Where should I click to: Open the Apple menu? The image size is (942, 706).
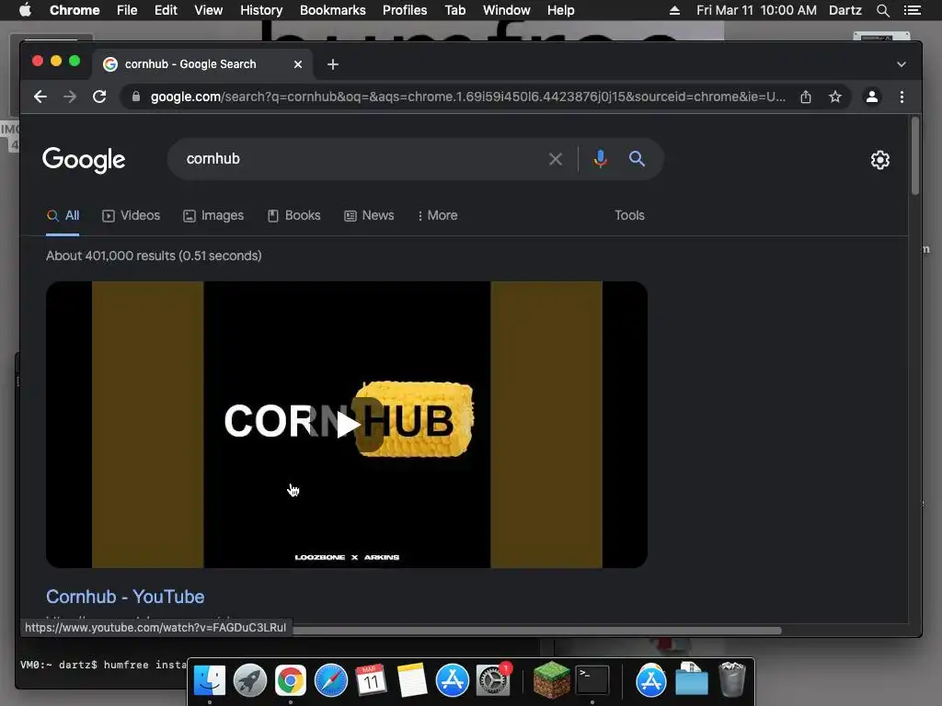click(x=25, y=10)
